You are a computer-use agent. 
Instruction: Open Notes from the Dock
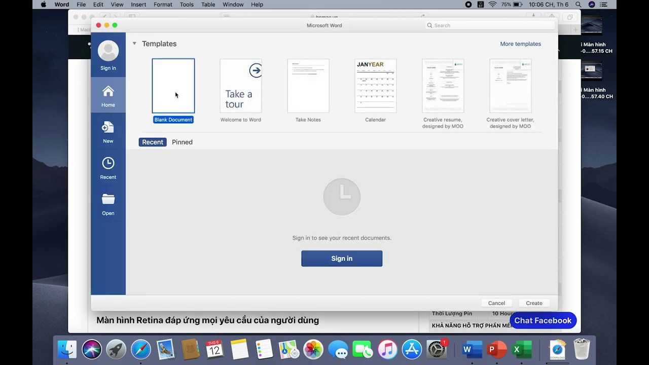click(239, 349)
